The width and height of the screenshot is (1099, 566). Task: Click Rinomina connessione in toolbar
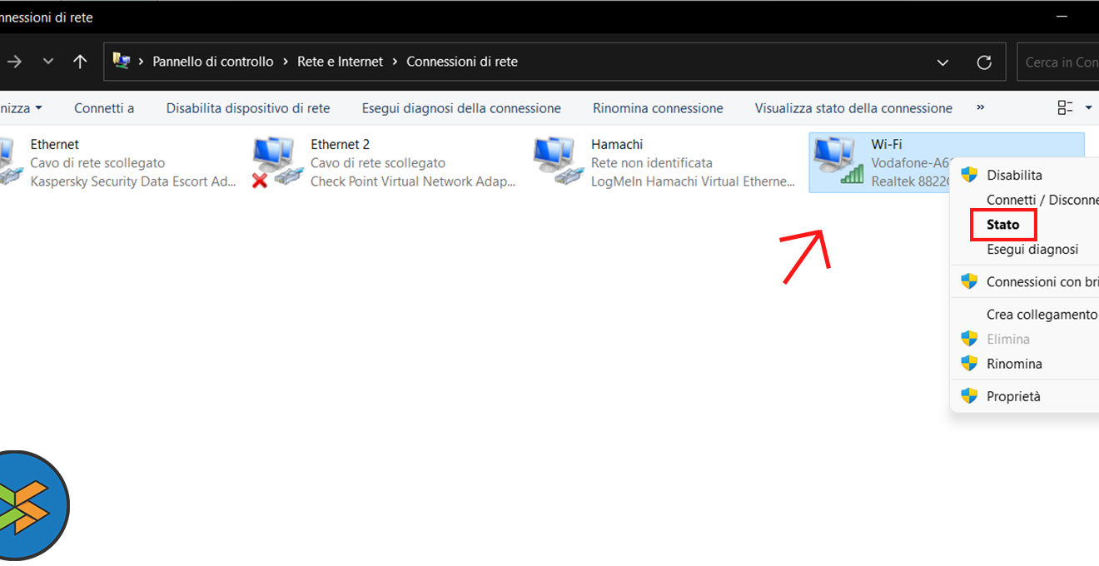click(658, 108)
